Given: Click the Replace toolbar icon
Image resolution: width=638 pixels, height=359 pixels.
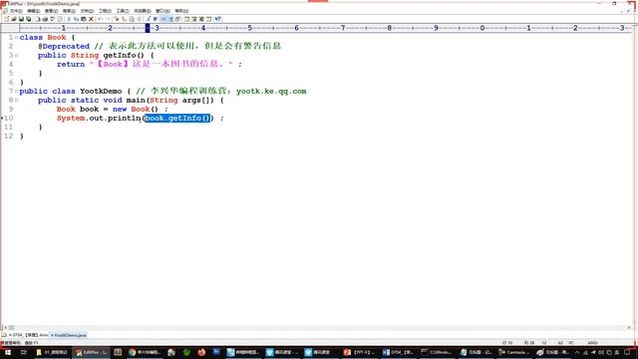Looking at the screenshot, I should 124,19.
